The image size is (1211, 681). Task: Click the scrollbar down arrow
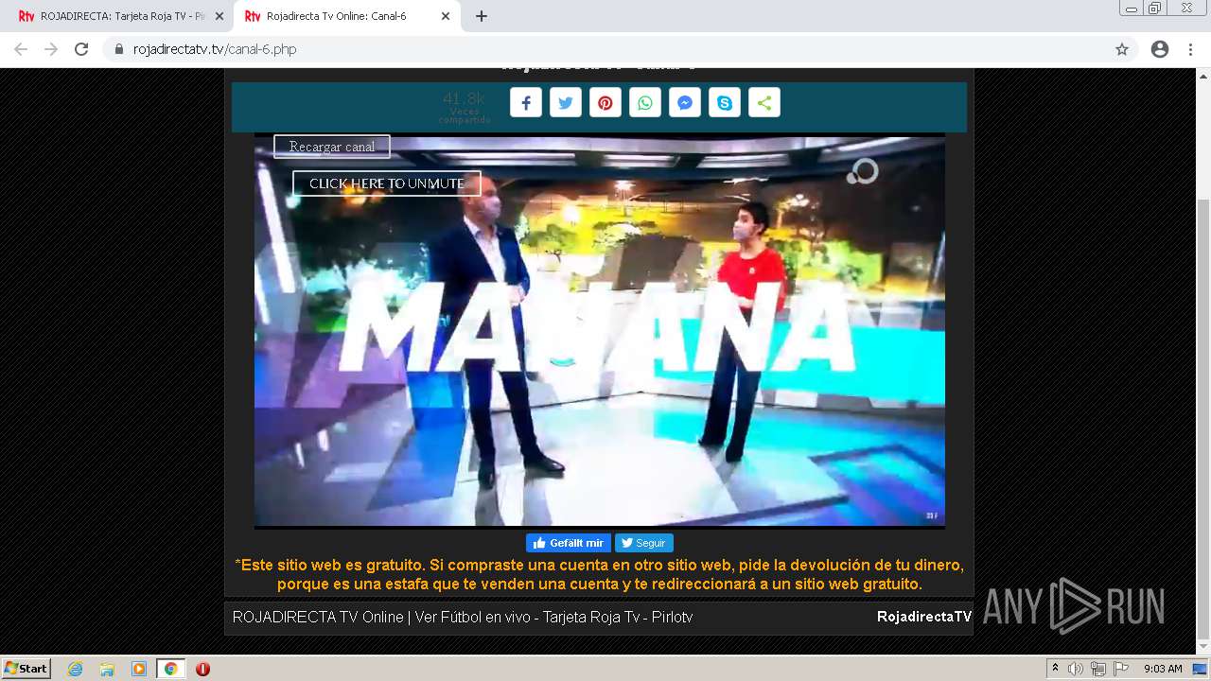point(1203,647)
